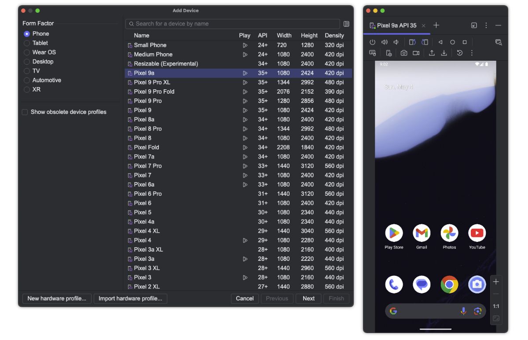Open the emulator More options menu

point(485,25)
